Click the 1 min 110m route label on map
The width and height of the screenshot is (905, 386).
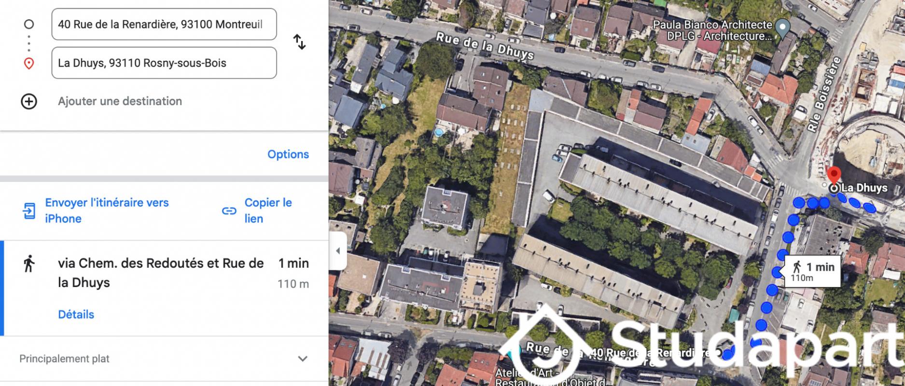click(x=813, y=272)
